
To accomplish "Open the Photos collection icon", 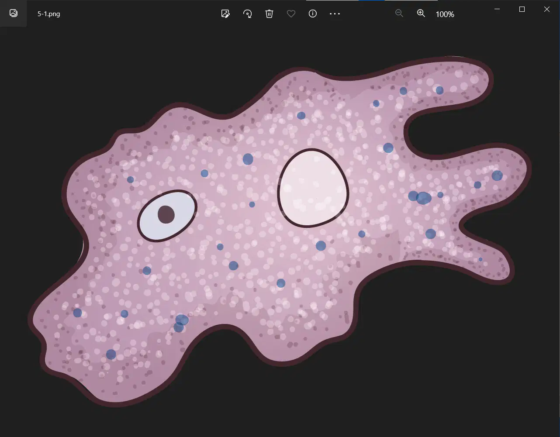I will pyautogui.click(x=14, y=14).
